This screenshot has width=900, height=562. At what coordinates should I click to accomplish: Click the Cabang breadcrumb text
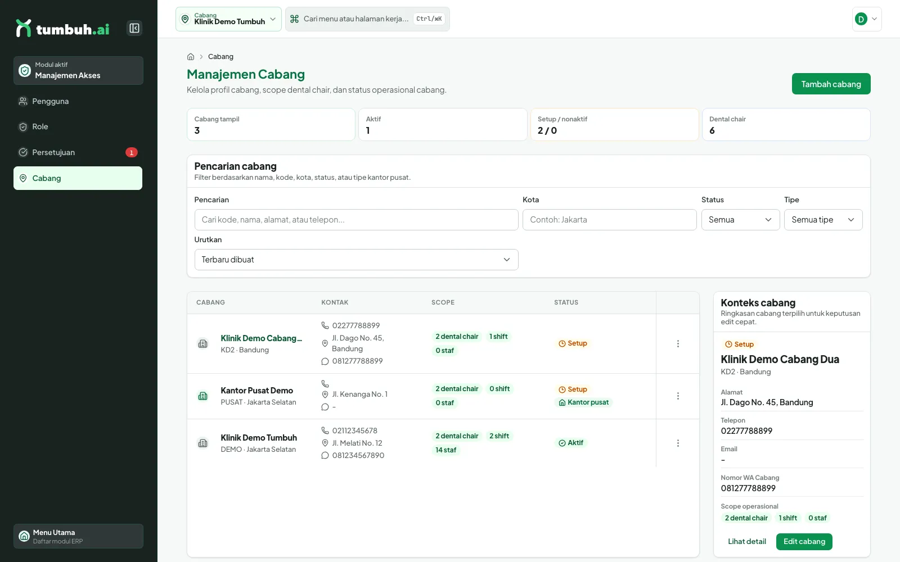coord(220,57)
